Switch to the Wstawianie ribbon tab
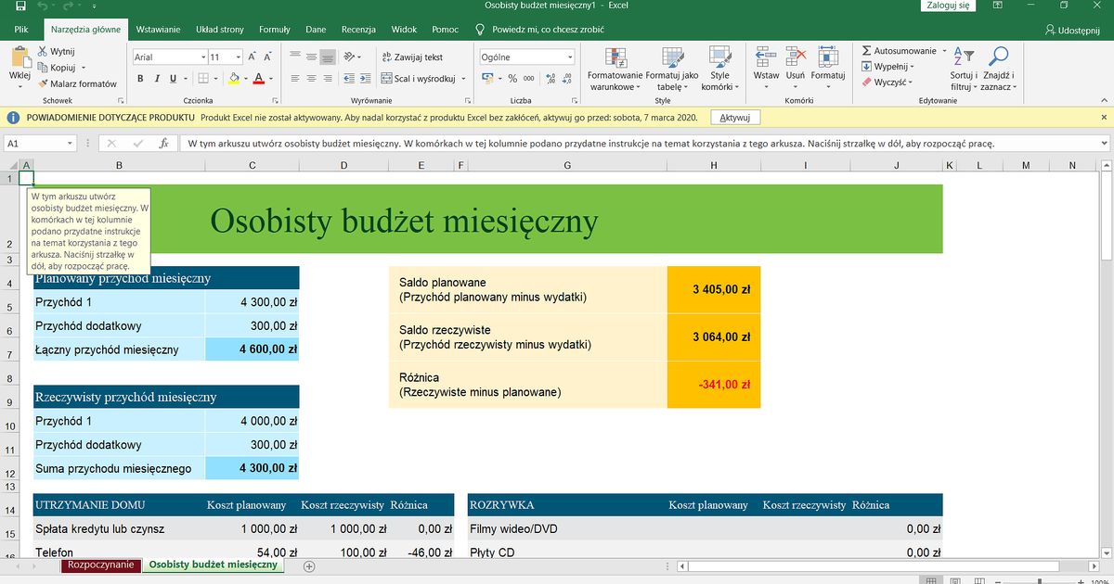This screenshot has height=584, width=1114. click(x=158, y=29)
